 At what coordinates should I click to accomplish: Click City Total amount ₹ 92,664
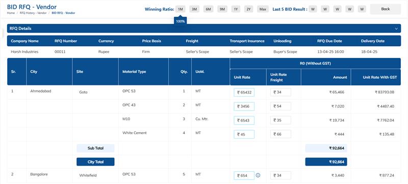pos(326,162)
